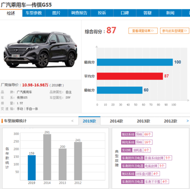Click the gray 2012 bar (241)
This screenshot has width=190, height=189.
78,161
